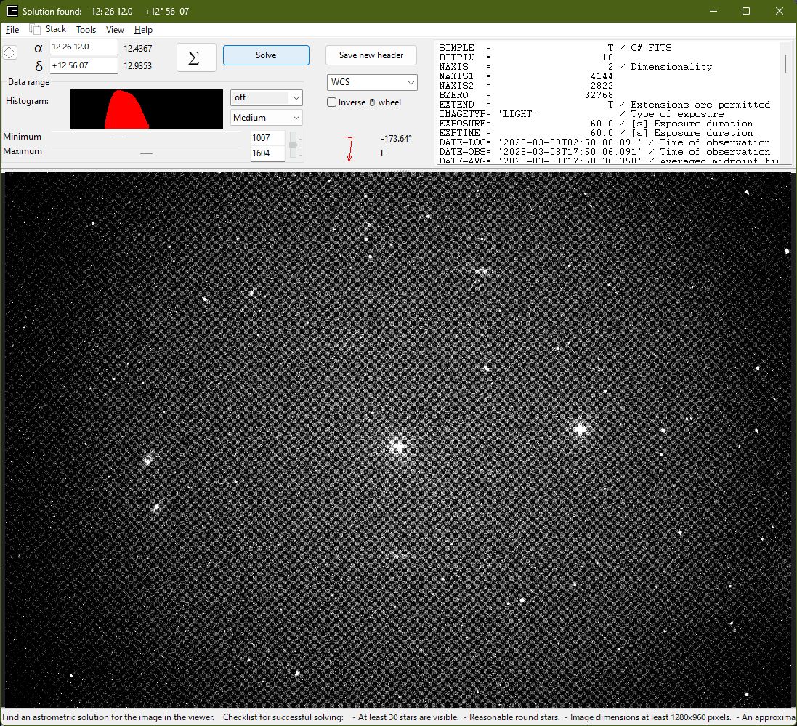Viewport: 797px width, 726px height.
Task: Expand the WCS dropdown
Action: pyautogui.click(x=409, y=82)
